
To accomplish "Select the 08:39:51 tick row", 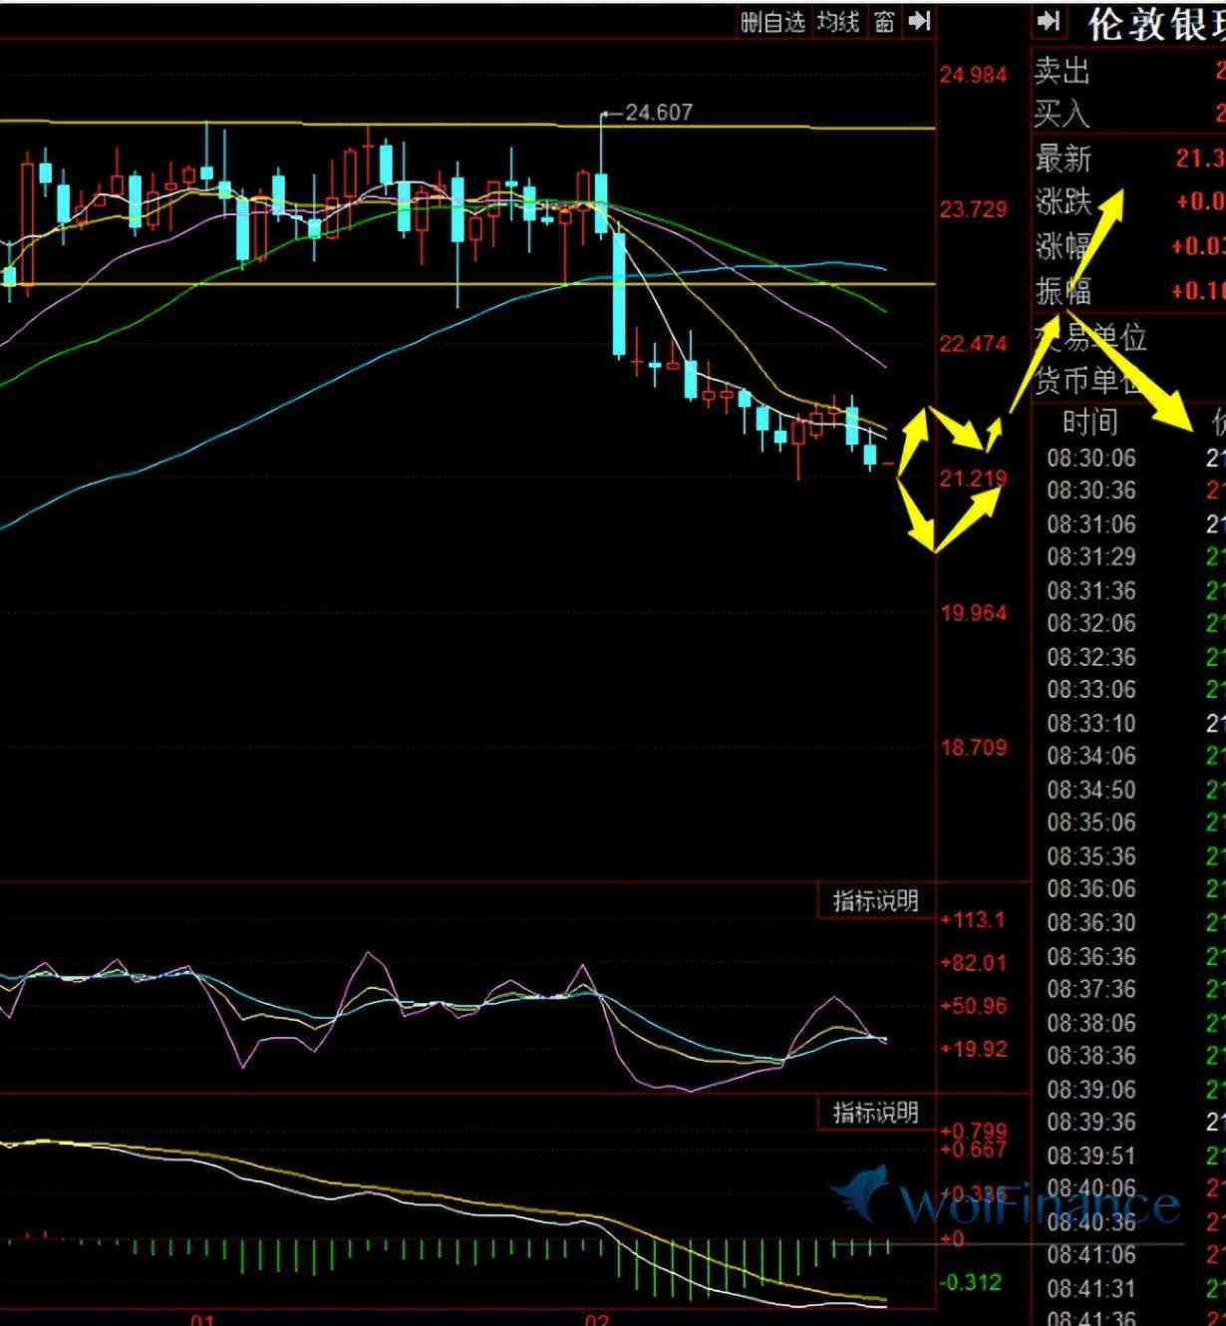I will pos(1090,1156).
